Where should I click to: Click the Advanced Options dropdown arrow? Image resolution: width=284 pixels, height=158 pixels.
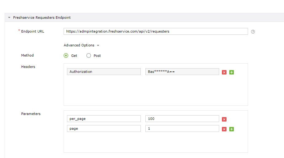[x=98, y=45]
